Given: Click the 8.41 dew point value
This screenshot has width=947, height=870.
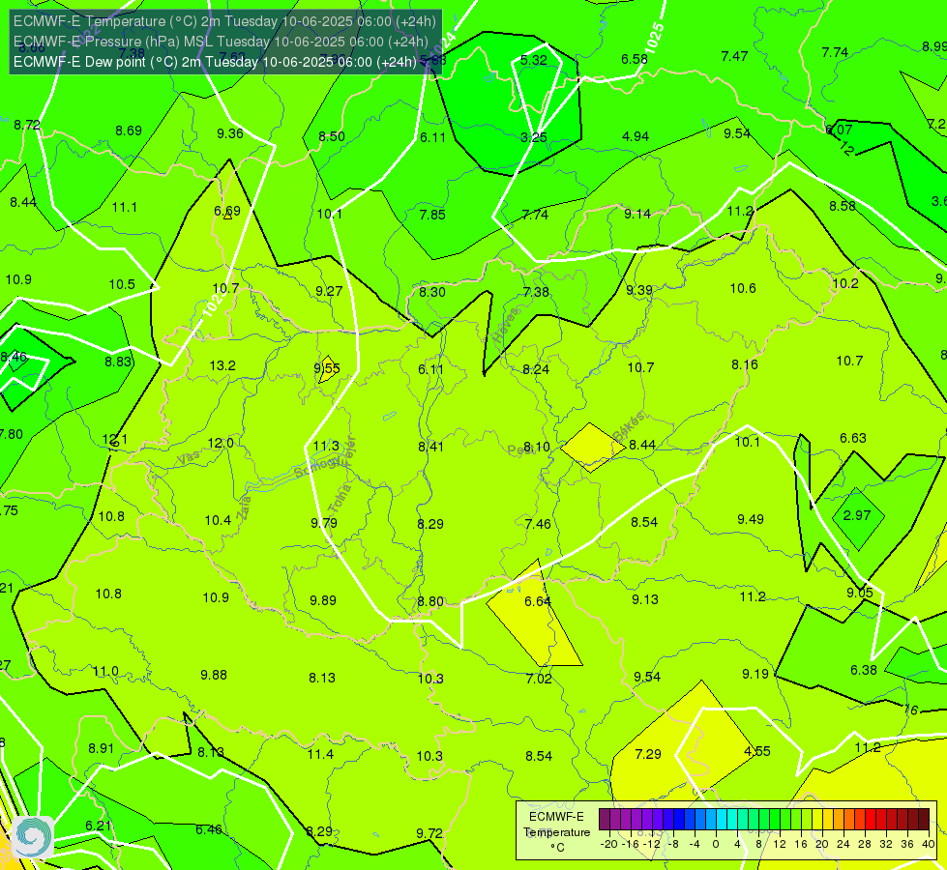Looking at the screenshot, I should coord(431,447).
